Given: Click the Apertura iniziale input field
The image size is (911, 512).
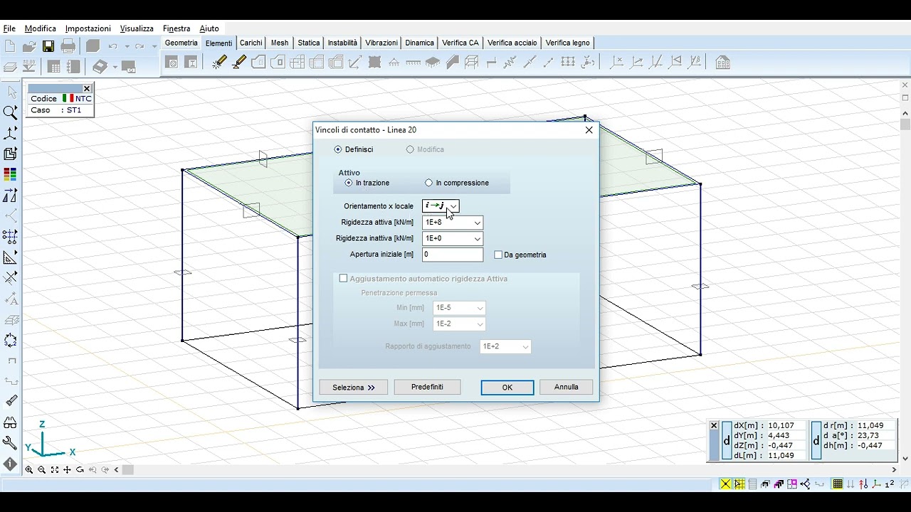Looking at the screenshot, I should [x=453, y=255].
